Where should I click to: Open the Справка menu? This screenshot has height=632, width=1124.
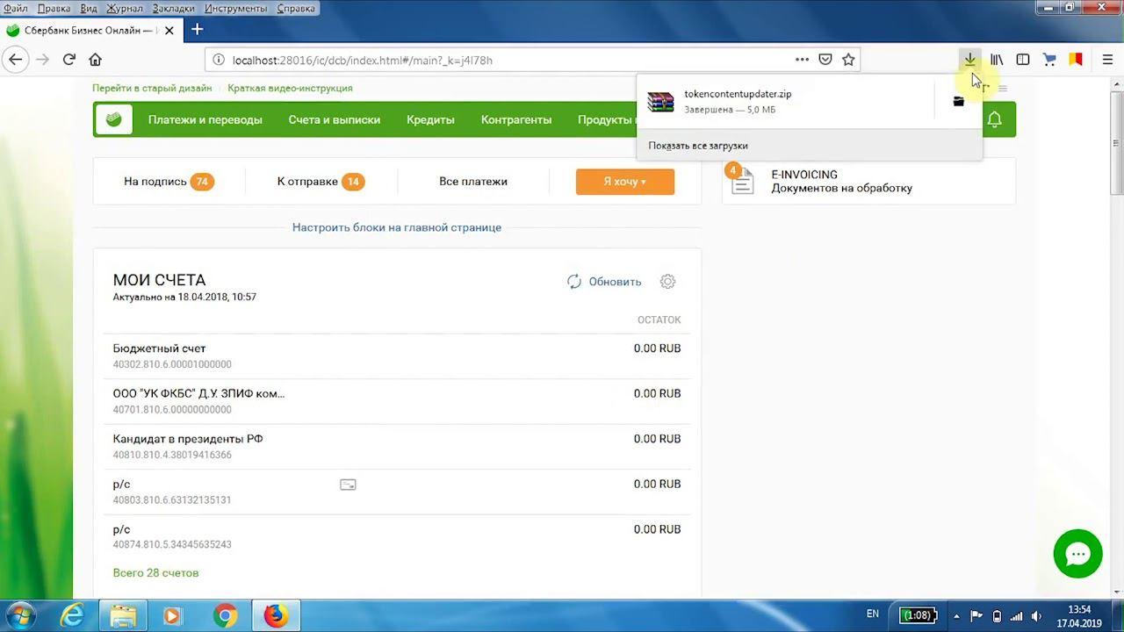296,8
